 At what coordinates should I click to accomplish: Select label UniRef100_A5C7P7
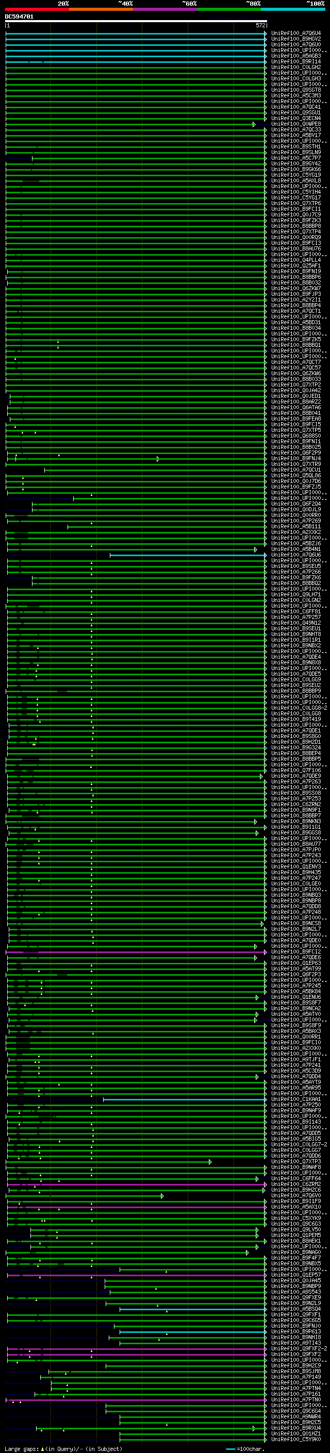(296, 158)
